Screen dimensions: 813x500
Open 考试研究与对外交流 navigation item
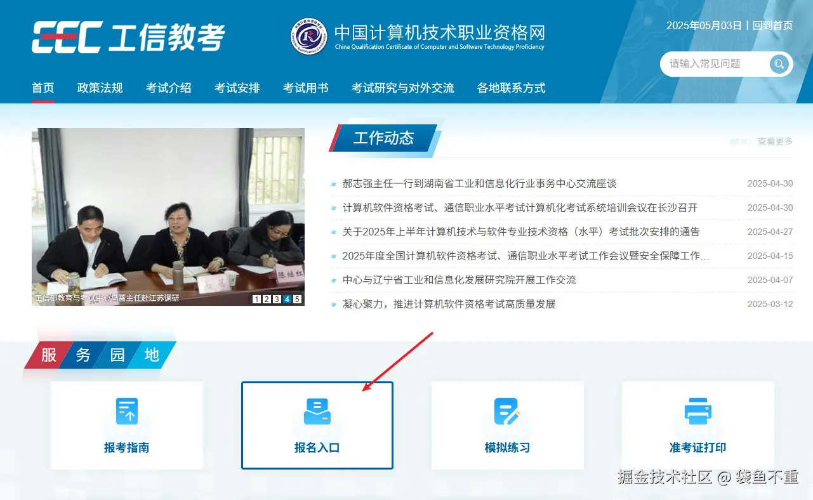point(402,88)
